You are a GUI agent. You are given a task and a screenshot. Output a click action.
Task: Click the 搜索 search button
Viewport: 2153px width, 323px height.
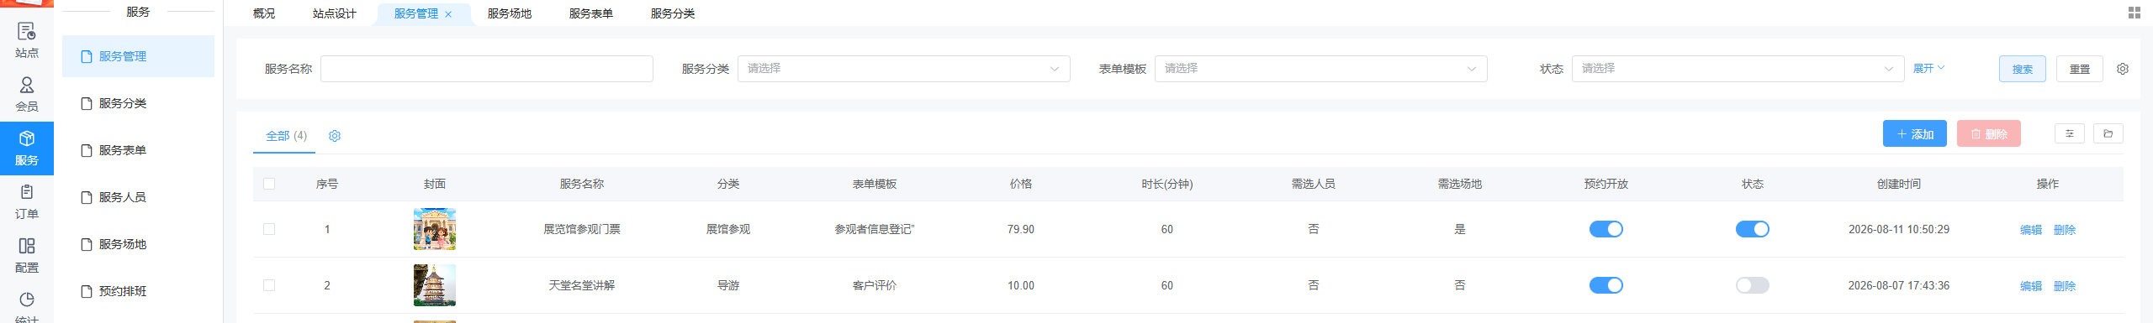pos(2023,69)
